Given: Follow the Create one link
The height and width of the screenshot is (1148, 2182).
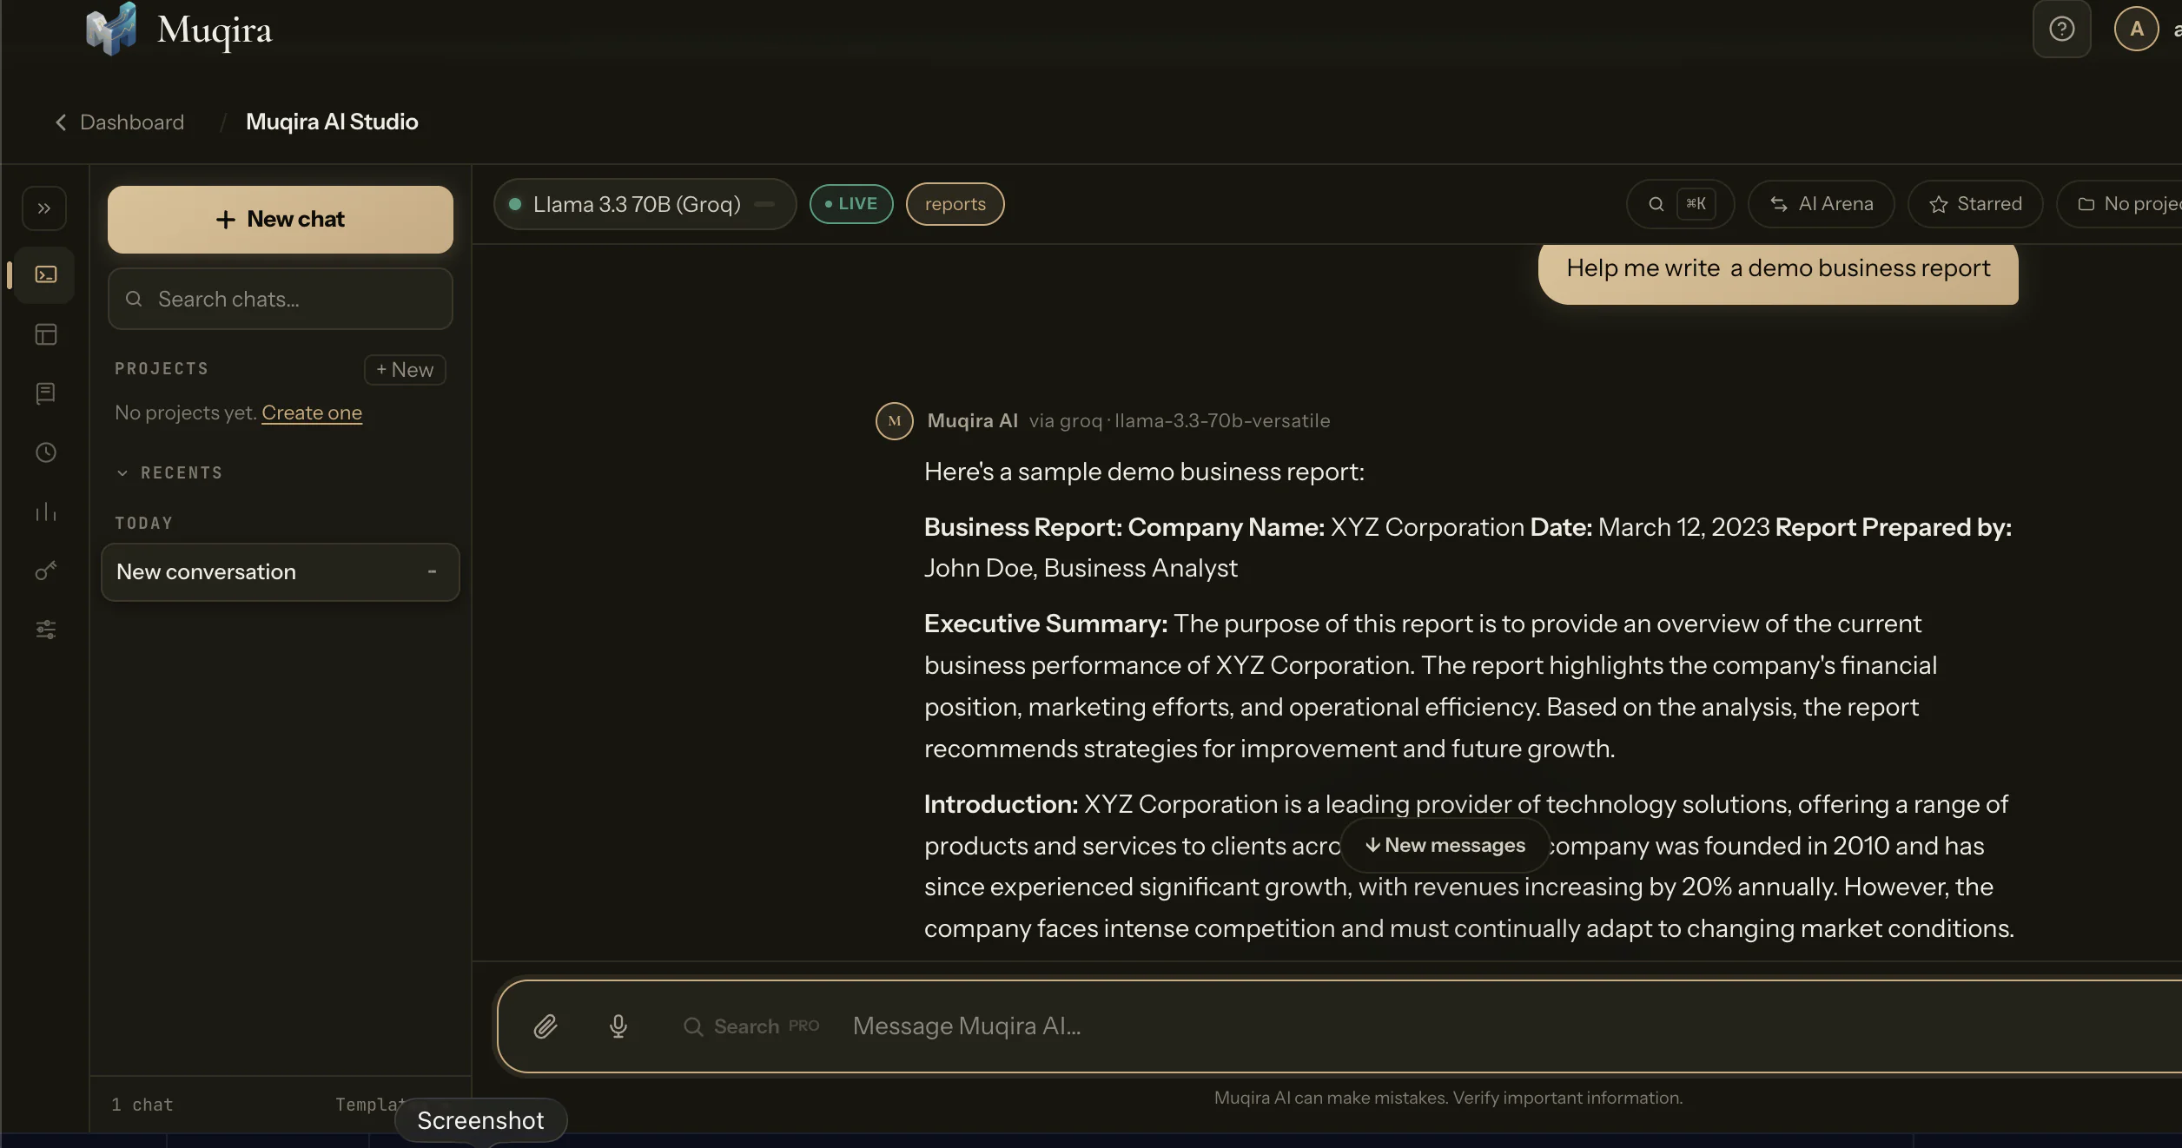Looking at the screenshot, I should click(x=312, y=412).
